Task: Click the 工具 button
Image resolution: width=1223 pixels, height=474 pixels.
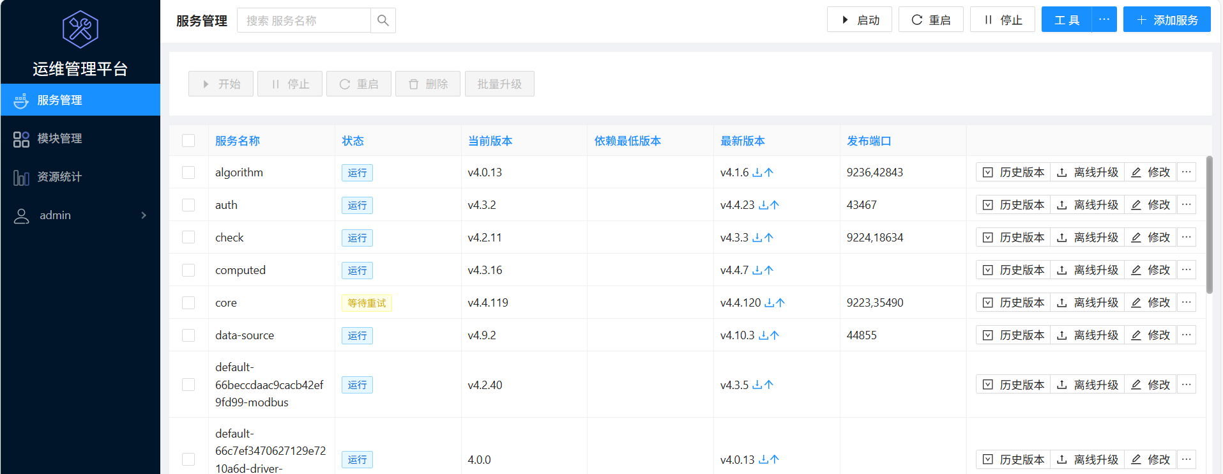Action: tap(1067, 20)
